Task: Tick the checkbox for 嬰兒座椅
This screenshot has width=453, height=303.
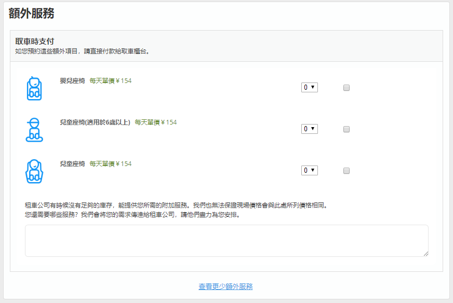Action: tap(347, 88)
